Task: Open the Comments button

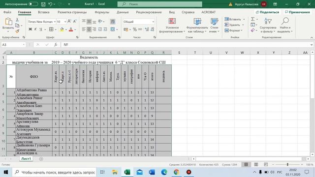Action: [297, 12]
